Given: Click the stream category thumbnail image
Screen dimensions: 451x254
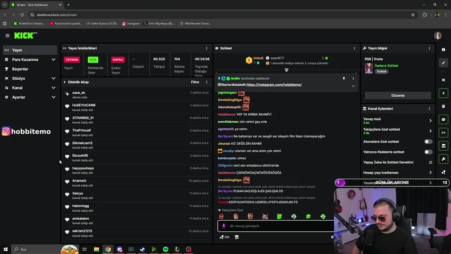Looking at the screenshot, I should [x=369, y=68].
